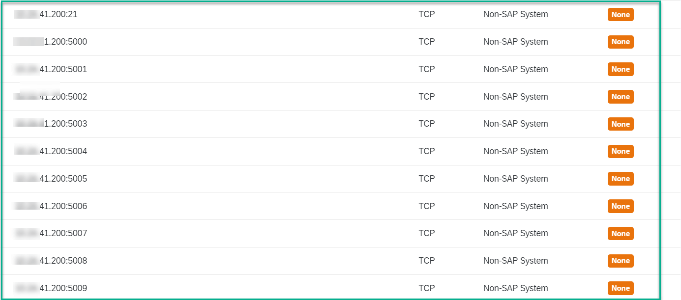
Task: Click the None badge on port 5008 row
Action: click(620, 261)
